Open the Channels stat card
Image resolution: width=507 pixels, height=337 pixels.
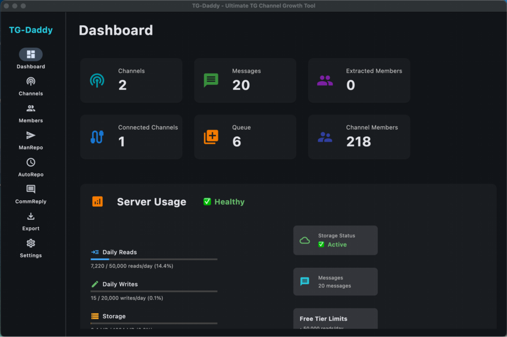(131, 80)
